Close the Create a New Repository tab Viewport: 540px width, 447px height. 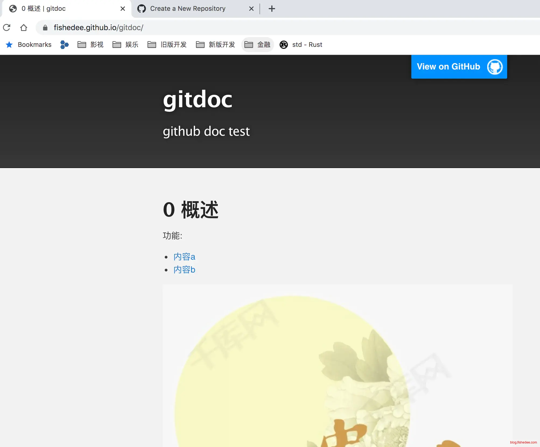click(x=251, y=9)
